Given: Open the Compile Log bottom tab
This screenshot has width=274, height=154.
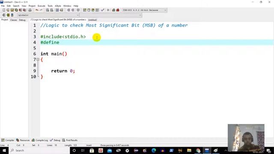Looking at the screenshot, I should tap(40, 140).
